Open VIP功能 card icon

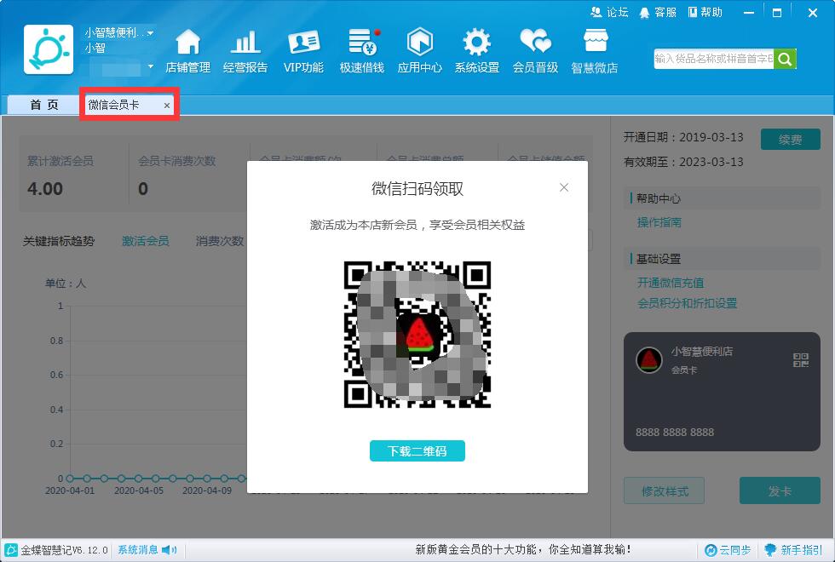point(303,42)
